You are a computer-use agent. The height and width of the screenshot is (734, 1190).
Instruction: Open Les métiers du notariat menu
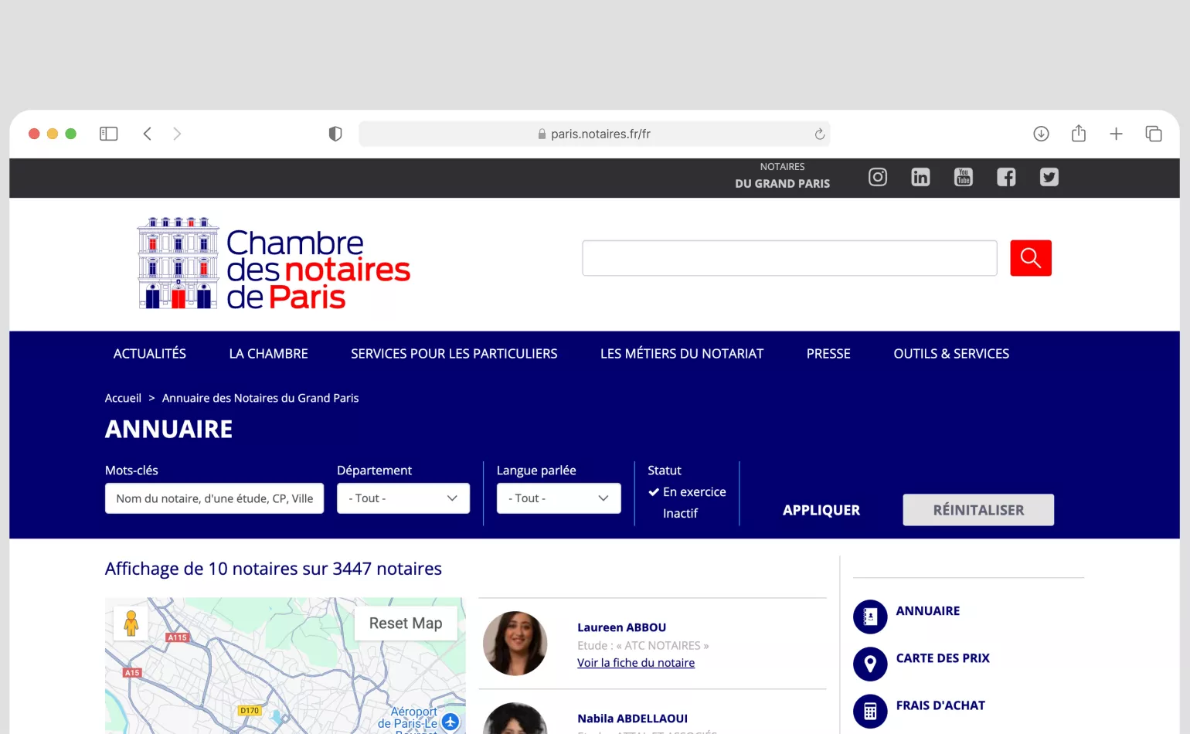coord(682,354)
